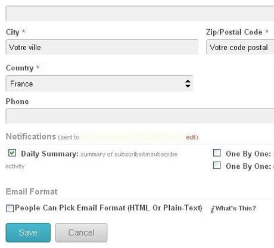
Task: Open the What's This? help link
Action: (236, 208)
